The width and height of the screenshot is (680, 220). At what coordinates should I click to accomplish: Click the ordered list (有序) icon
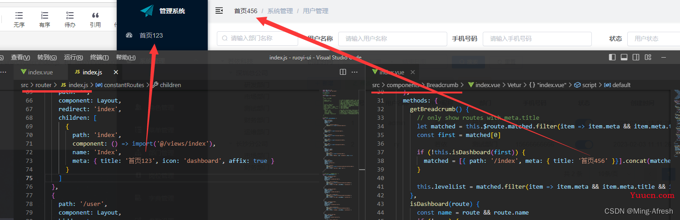pyautogui.click(x=44, y=16)
